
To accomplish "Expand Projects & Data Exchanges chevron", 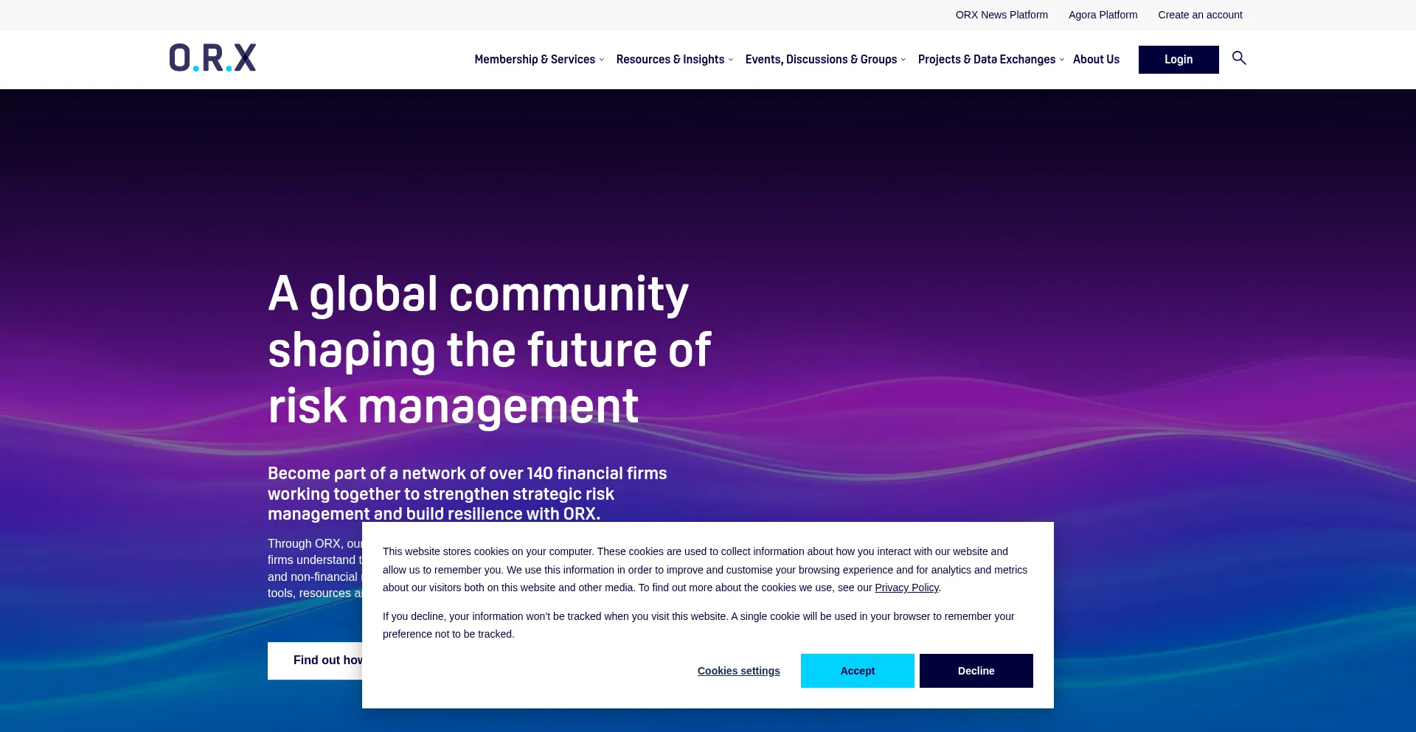I will [x=1062, y=60].
